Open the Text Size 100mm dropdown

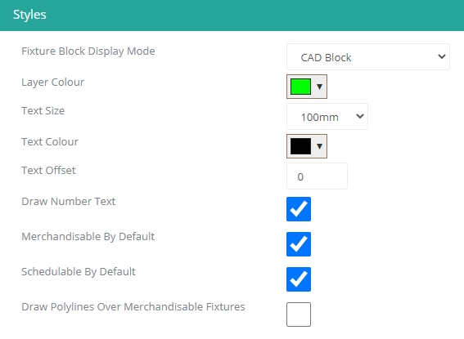[x=327, y=116]
